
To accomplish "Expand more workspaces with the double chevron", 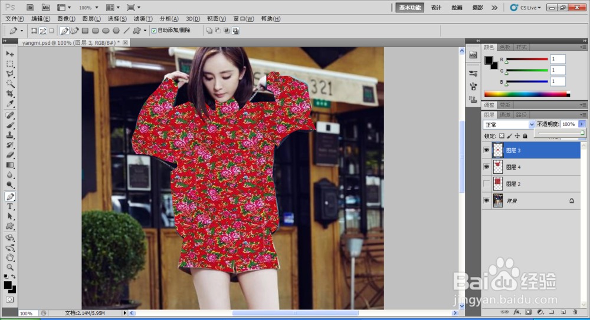I will [x=494, y=8].
